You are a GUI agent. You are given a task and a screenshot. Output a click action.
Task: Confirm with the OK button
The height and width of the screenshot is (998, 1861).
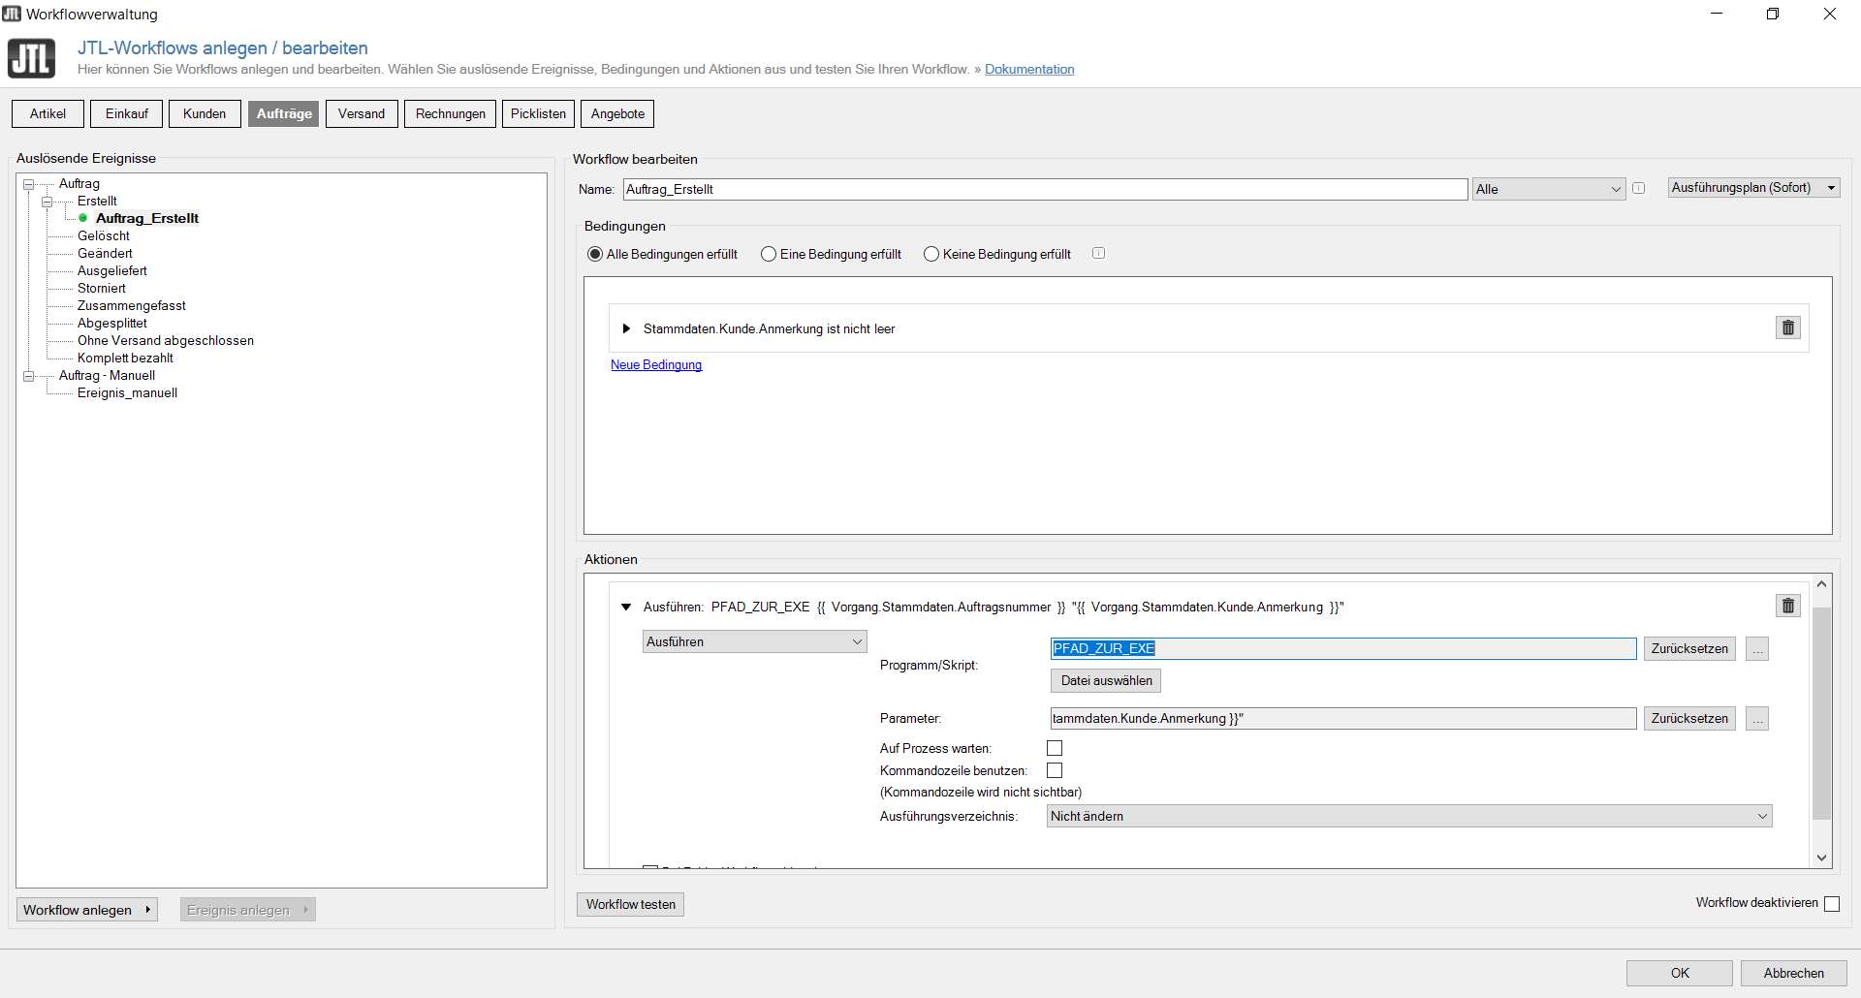1680,973
